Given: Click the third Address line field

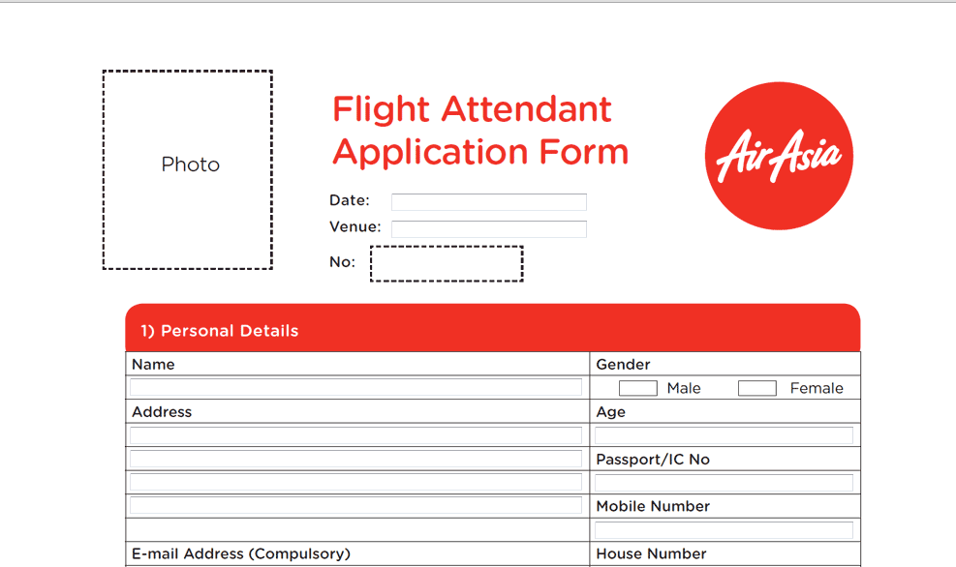Looking at the screenshot, I should pos(355,482).
